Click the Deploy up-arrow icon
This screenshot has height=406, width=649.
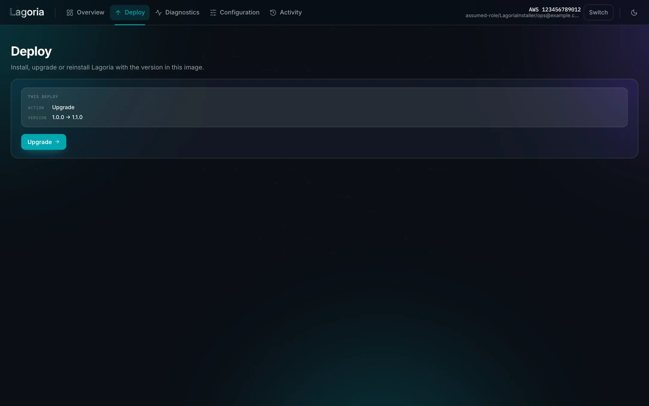(118, 13)
